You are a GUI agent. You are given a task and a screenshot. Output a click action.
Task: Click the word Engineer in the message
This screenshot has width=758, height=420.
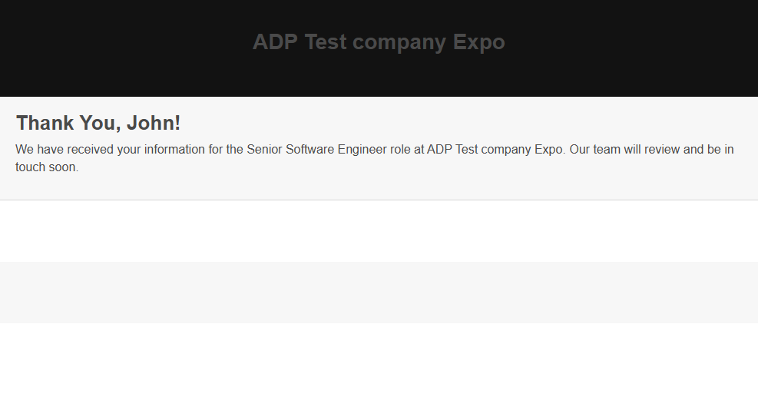pos(362,149)
